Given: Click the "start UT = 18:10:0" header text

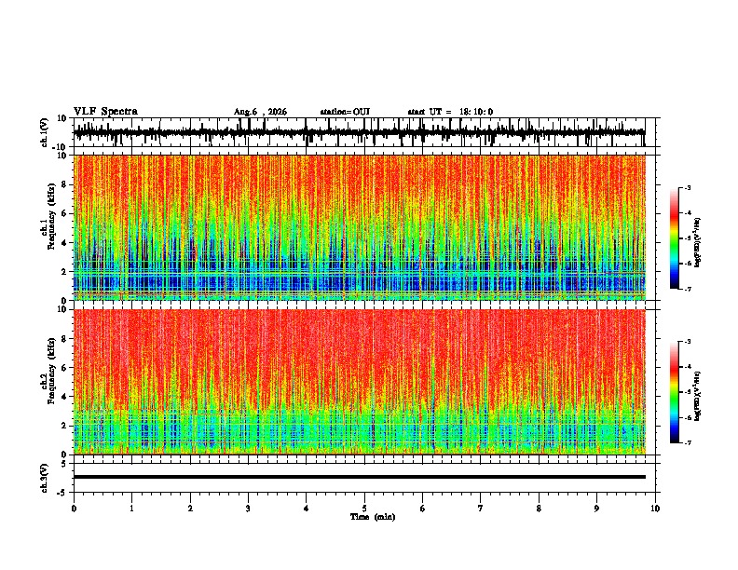Looking at the screenshot, I should (x=450, y=112).
